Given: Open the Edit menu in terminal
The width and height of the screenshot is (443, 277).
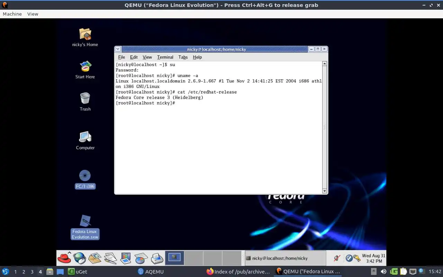Looking at the screenshot, I should pyautogui.click(x=134, y=57).
